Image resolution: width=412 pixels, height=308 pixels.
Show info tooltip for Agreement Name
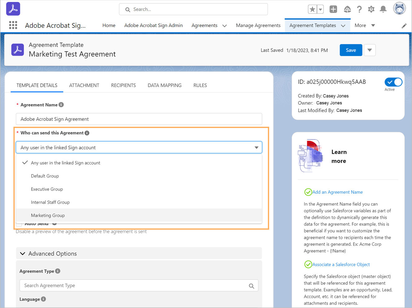[61, 105]
